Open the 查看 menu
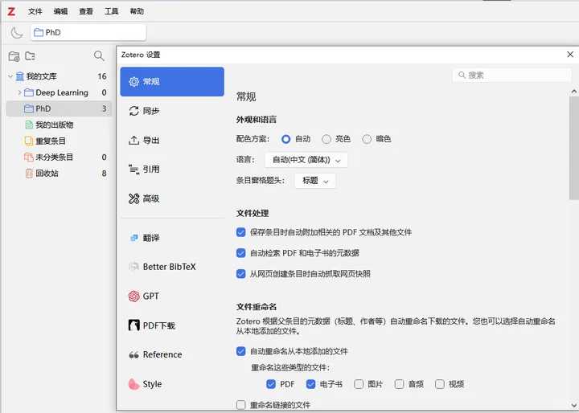 86,11
